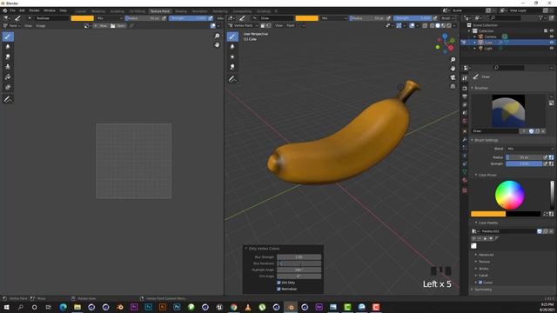Open the Modifier wrench properties tab

tap(465, 139)
